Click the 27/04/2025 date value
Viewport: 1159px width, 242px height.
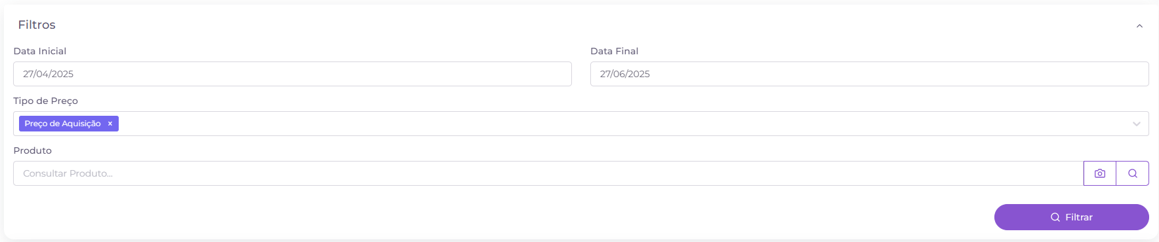(49, 74)
